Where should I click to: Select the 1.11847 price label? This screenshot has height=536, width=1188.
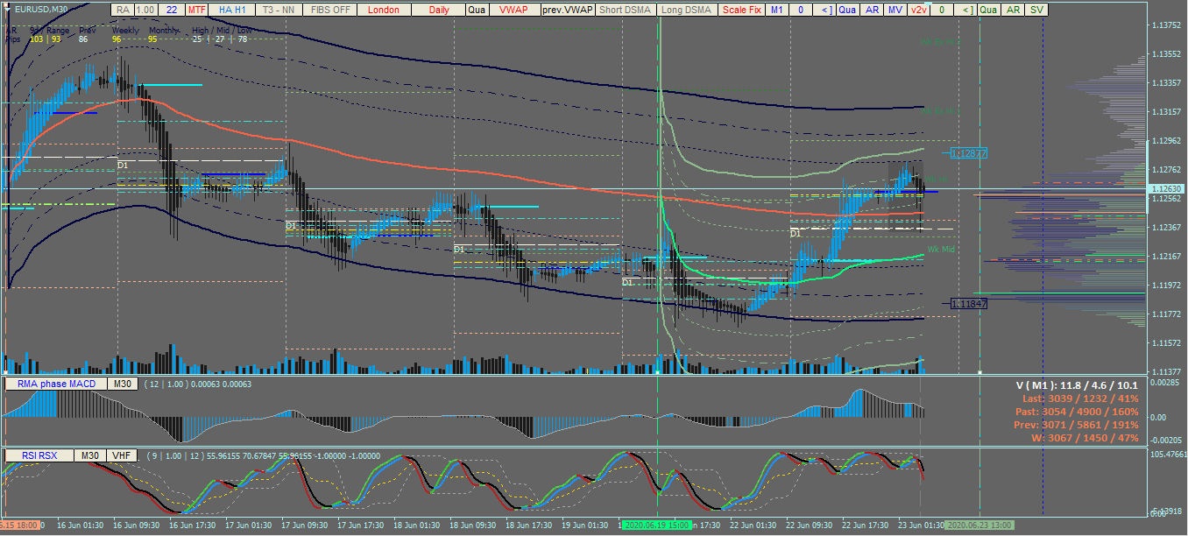969,303
